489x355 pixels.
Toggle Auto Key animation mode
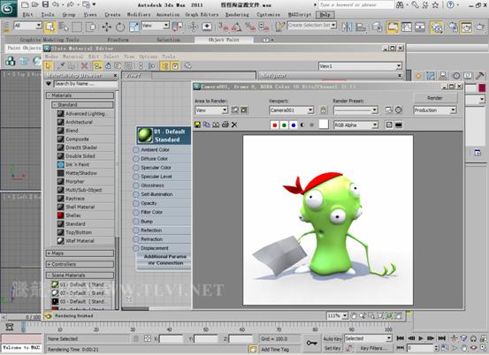point(332,339)
